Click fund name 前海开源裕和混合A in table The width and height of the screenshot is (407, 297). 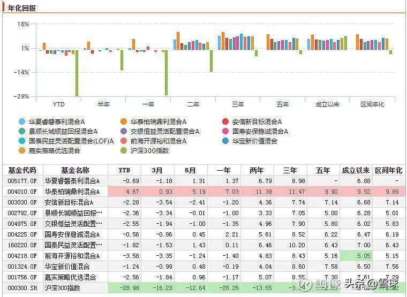coord(72,256)
